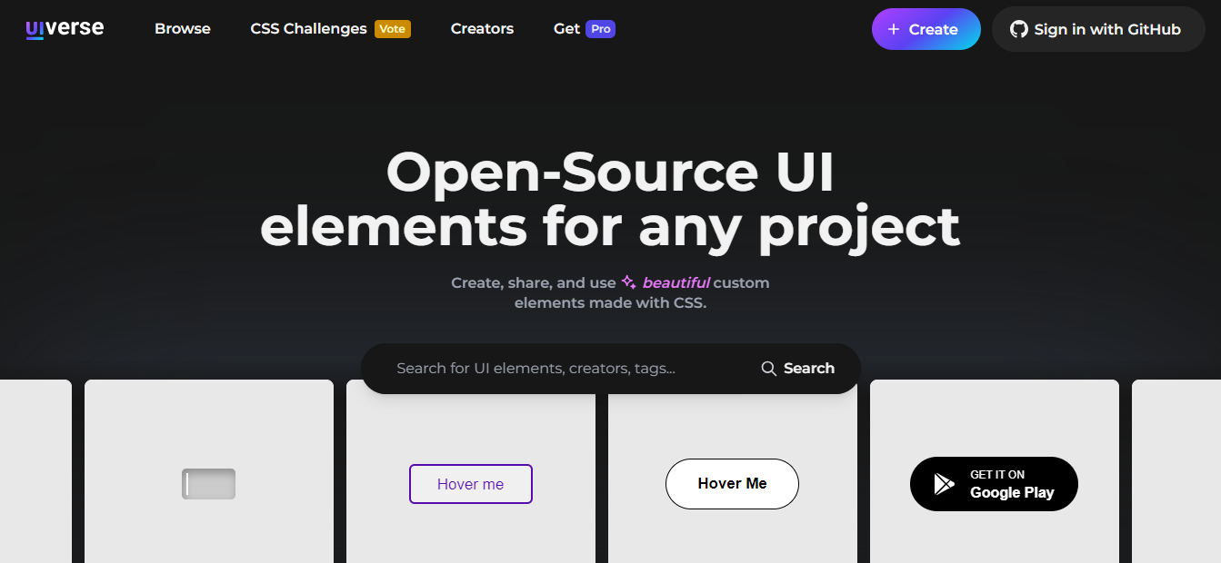Click the 'Get it on Google Play' button
Image resolution: width=1221 pixels, height=563 pixels.
(x=994, y=484)
